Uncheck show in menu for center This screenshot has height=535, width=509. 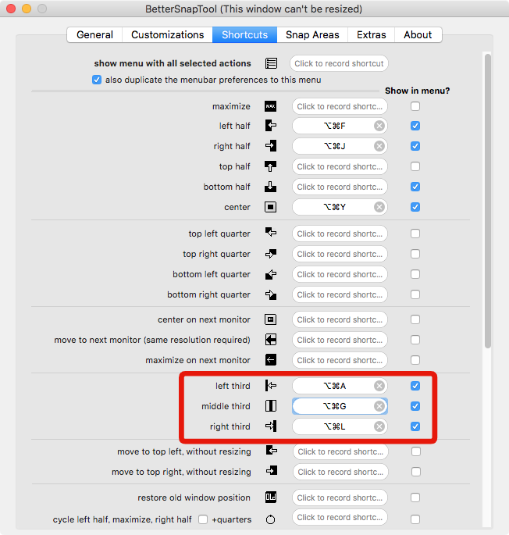tap(415, 207)
